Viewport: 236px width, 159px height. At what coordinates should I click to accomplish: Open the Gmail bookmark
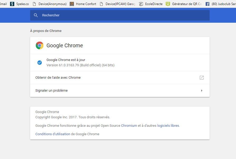tap(3, 4)
